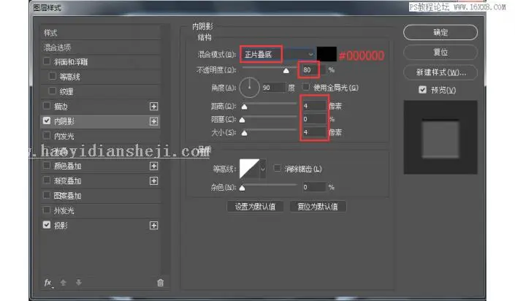The height and width of the screenshot is (301, 515).
Task: Open the black shadow color swatch
Action: click(x=327, y=54)
